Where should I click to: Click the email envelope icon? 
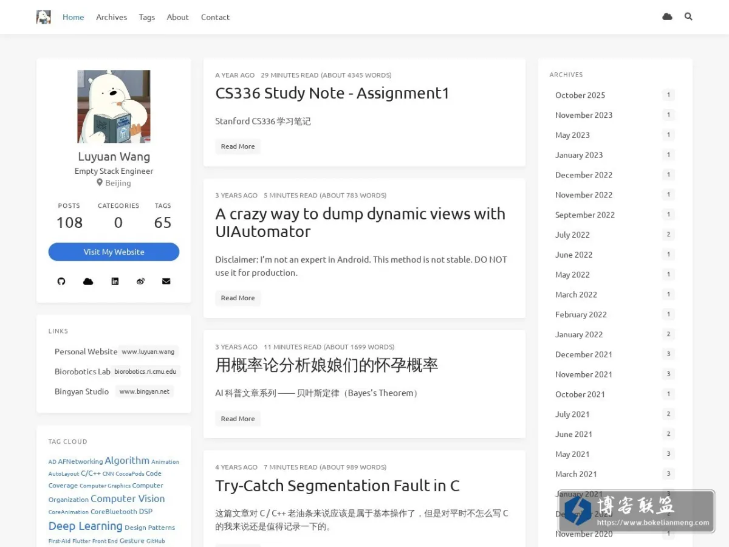166,281
